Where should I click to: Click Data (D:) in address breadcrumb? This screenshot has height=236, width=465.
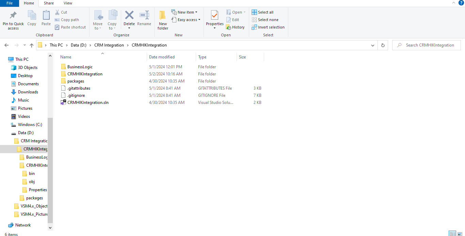pyautogui.click(x=79, y=45)
